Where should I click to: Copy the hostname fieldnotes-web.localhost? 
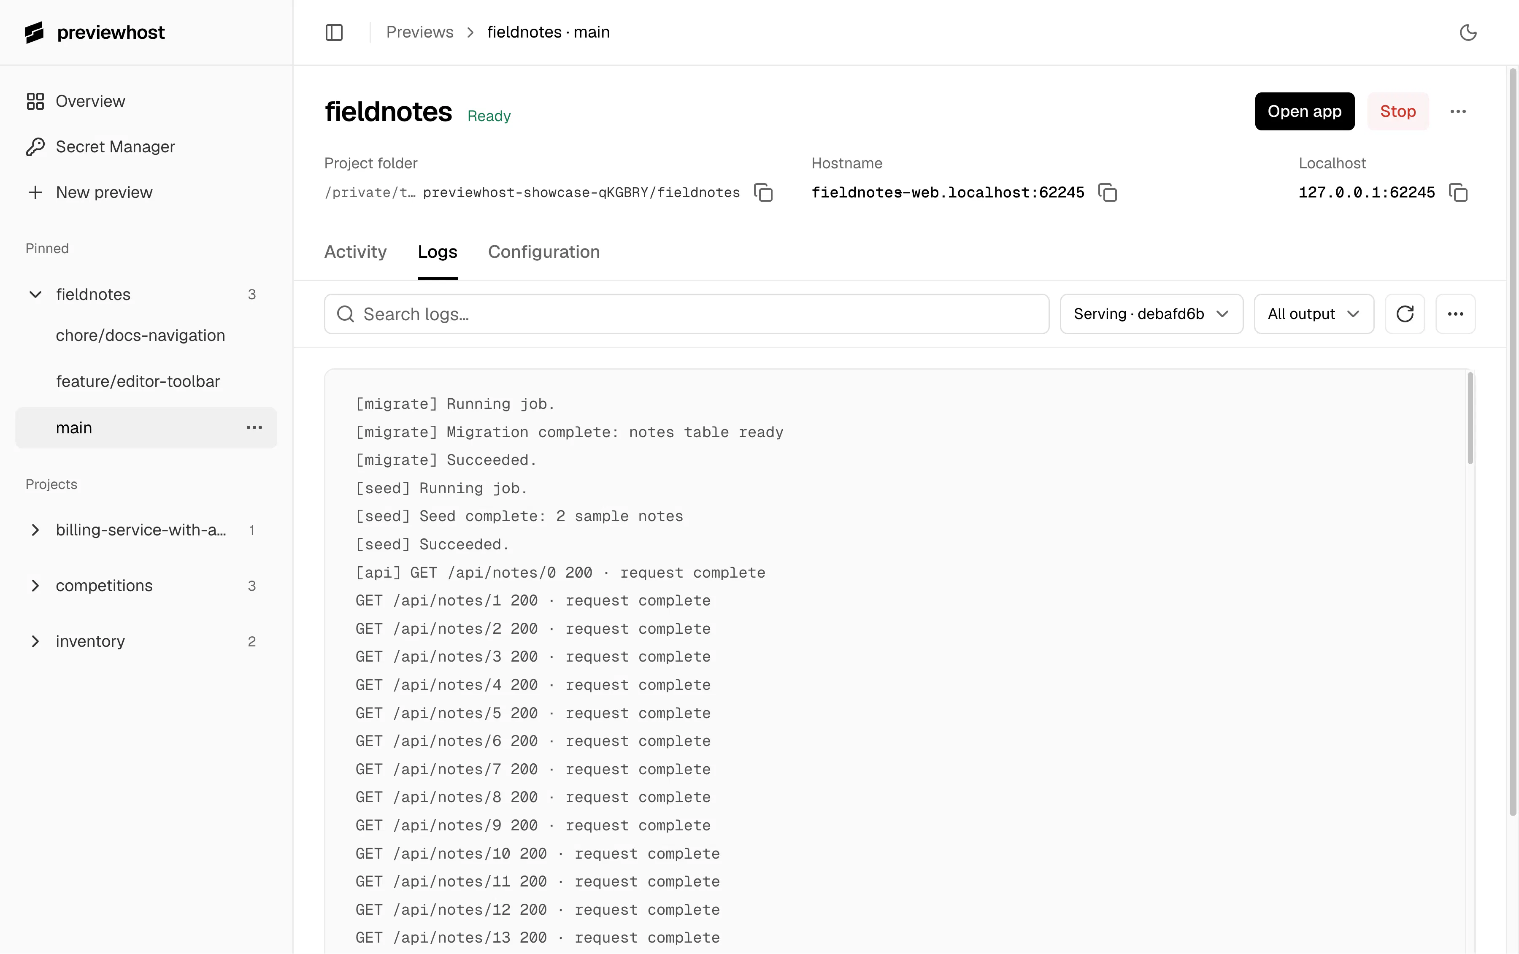pos(1107,192)
